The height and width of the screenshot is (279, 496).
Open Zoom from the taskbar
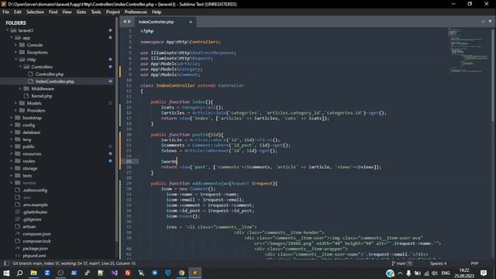pos(47,273)
